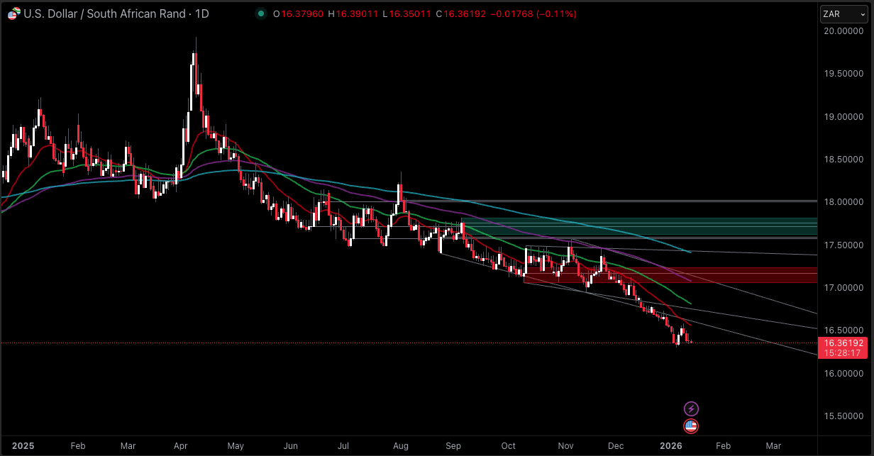Click the green market status indicator
Viewport: 874px width, 456px height.
(x=261, y=13)
